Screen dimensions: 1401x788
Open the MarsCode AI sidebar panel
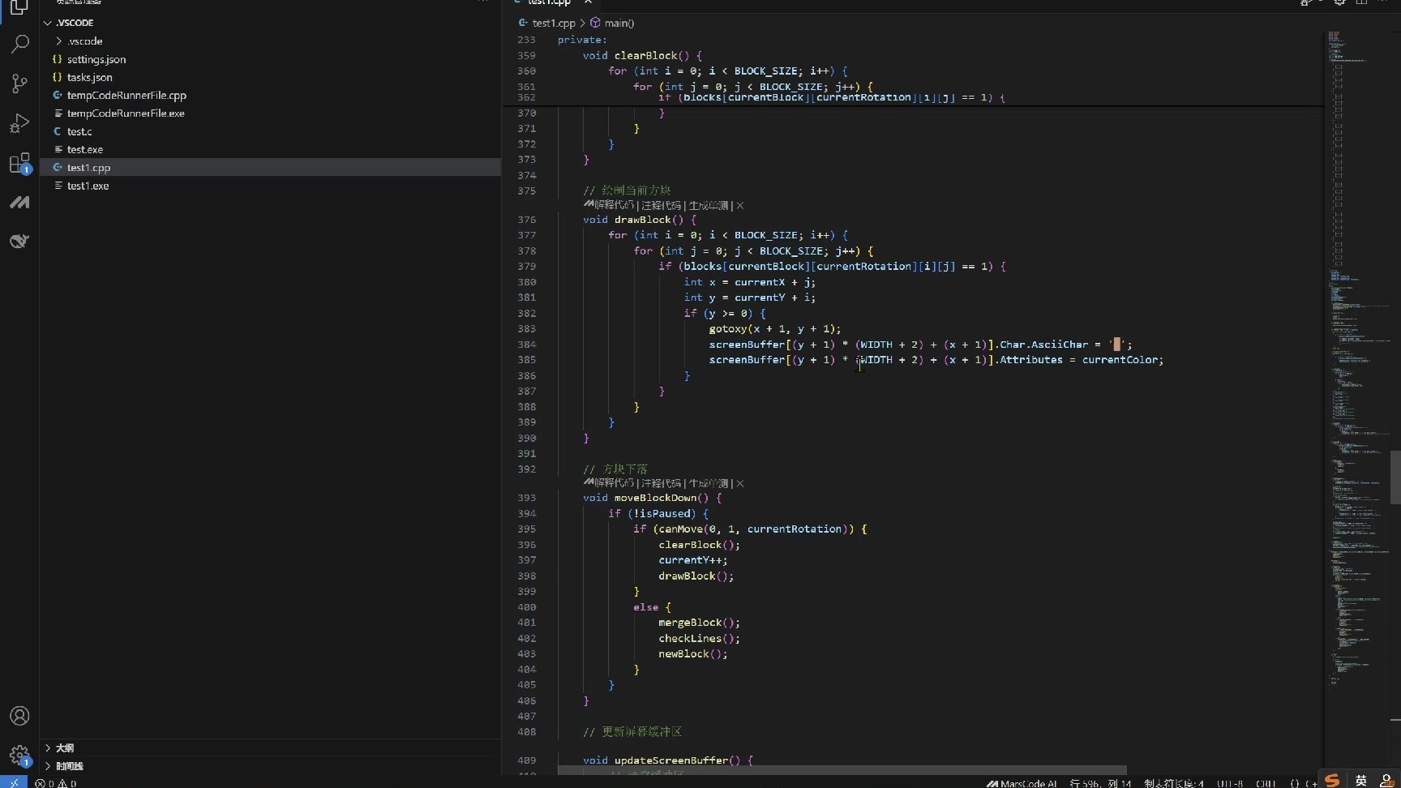coord(19,202)
